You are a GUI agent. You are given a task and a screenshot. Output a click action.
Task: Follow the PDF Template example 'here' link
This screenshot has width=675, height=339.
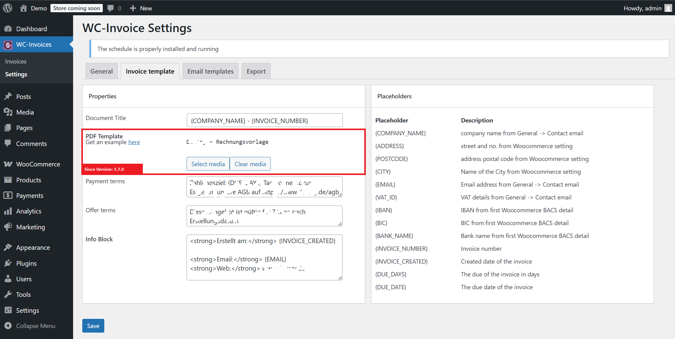(134, 142)
